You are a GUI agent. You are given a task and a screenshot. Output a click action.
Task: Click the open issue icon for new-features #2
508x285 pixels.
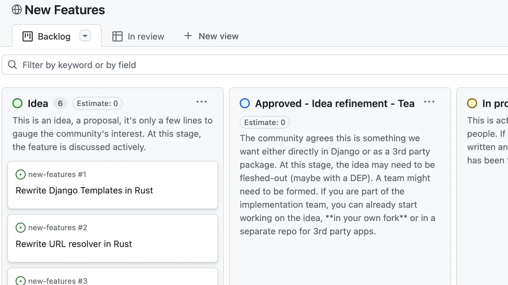tap(20, 227)
